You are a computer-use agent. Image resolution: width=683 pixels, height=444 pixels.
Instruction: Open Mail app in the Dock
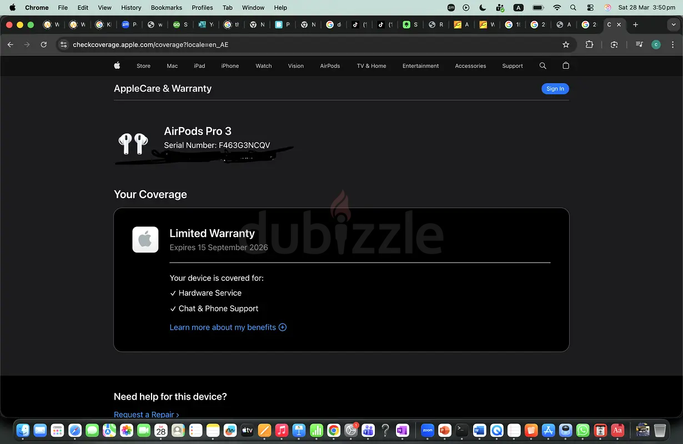[40, 430]
